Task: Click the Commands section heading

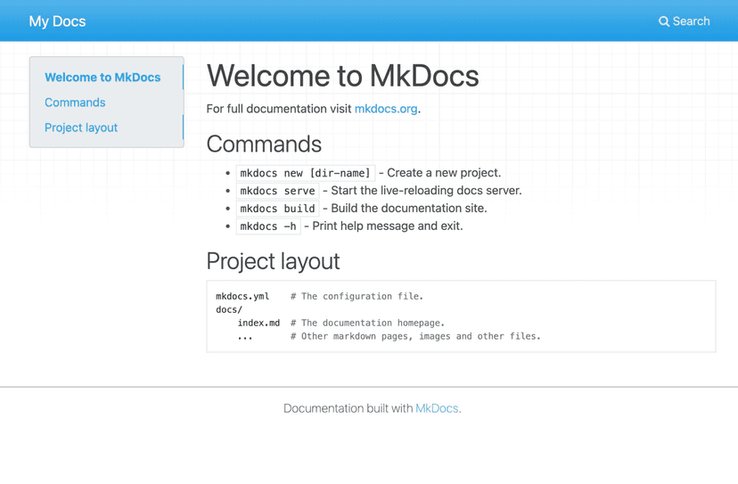Action: click(x=264, y=144)
